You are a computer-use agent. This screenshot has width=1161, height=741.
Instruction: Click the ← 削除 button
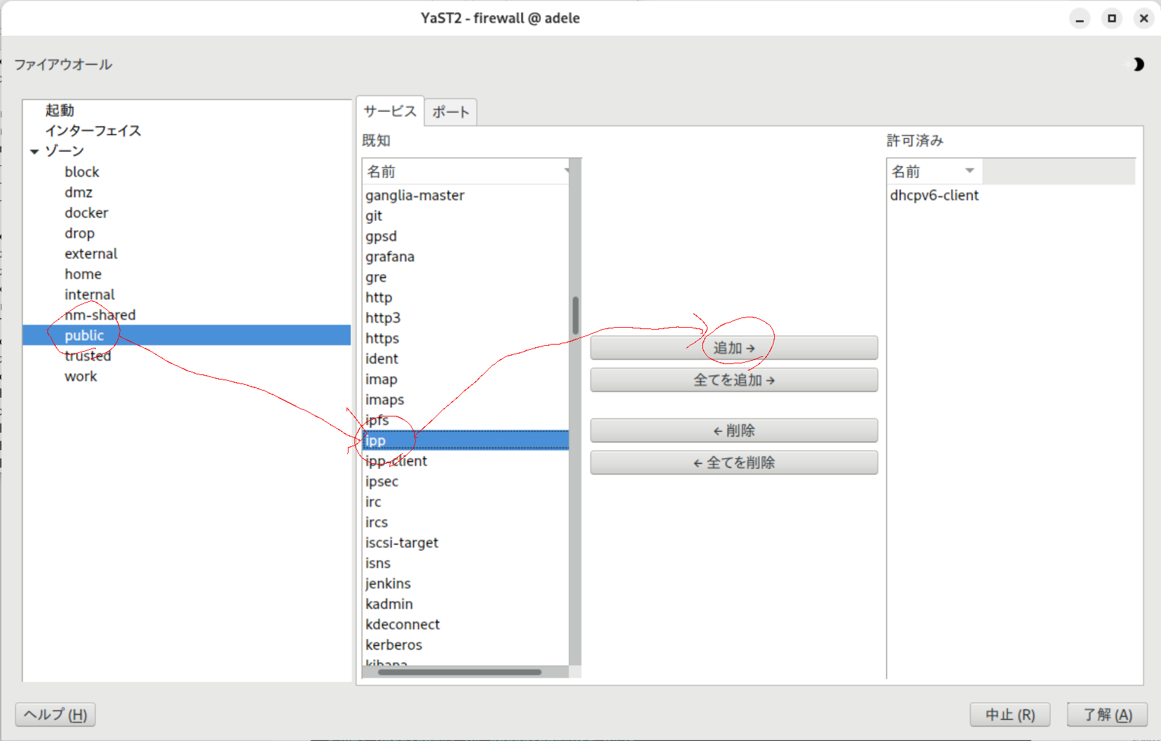(x=733, y=431)
